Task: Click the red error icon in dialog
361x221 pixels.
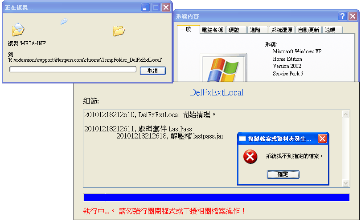Action: (x=250, y=157)
